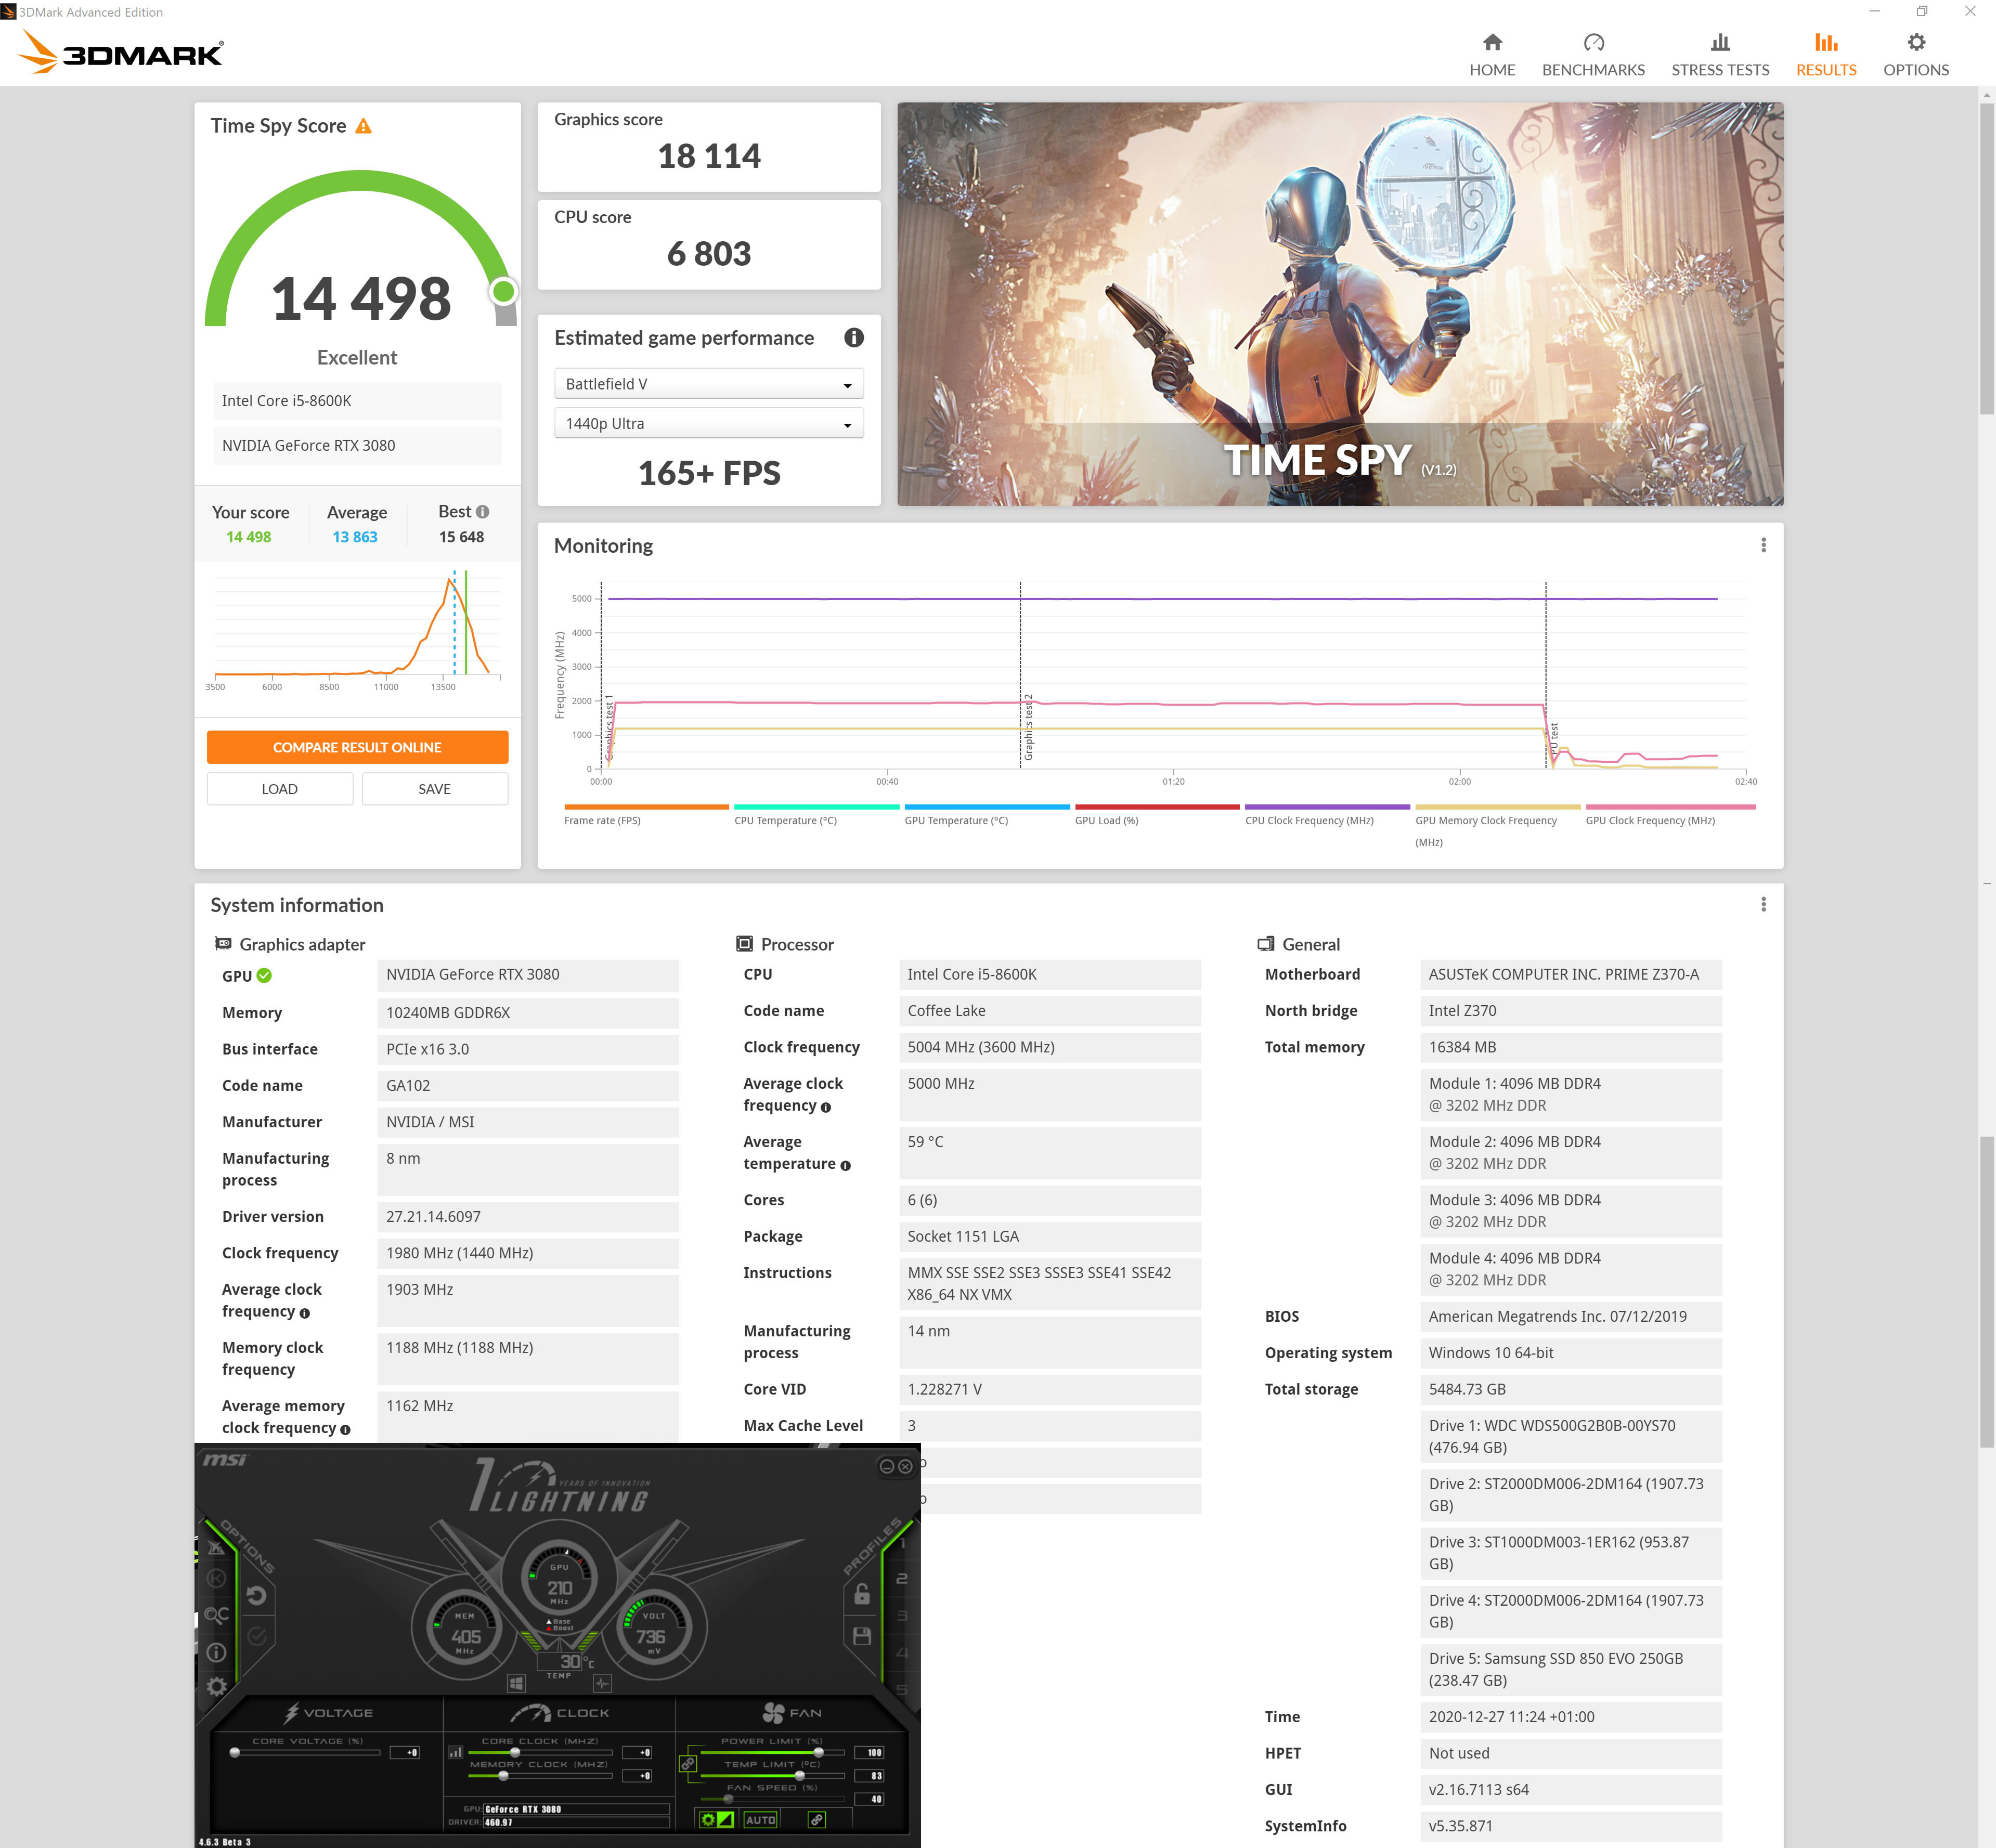Open fan user-define settings gear icon
1996x1848 pixels.
[x=708, y=1820]
